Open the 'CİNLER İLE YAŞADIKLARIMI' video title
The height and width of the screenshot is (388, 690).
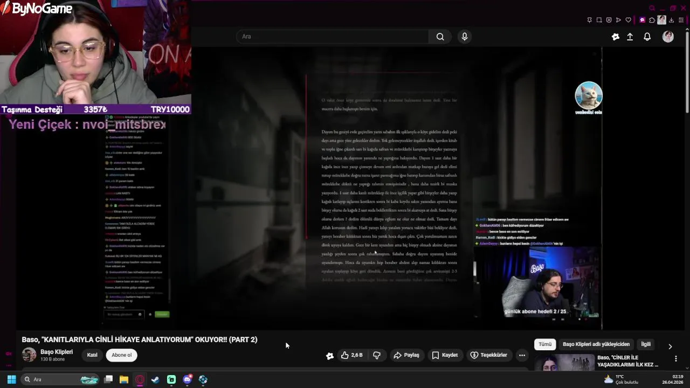(627, 361)
